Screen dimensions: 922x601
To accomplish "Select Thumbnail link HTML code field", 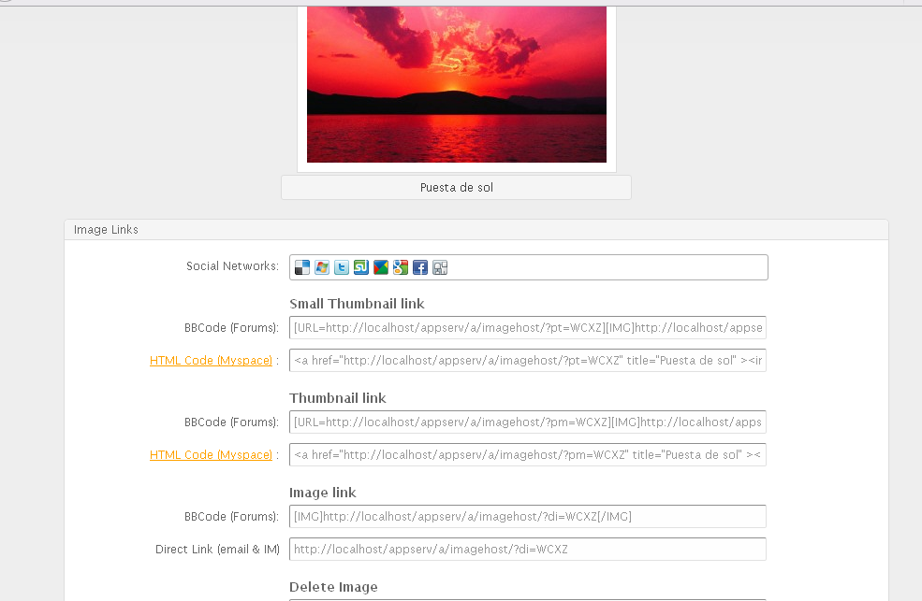I will 527,455.
